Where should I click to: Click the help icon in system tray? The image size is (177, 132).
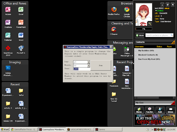(x=147, y=130)
